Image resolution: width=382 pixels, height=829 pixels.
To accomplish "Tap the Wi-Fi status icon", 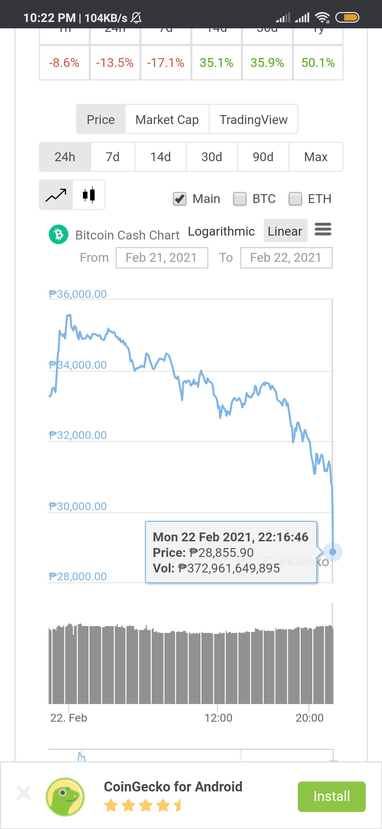I will [322, 17].
